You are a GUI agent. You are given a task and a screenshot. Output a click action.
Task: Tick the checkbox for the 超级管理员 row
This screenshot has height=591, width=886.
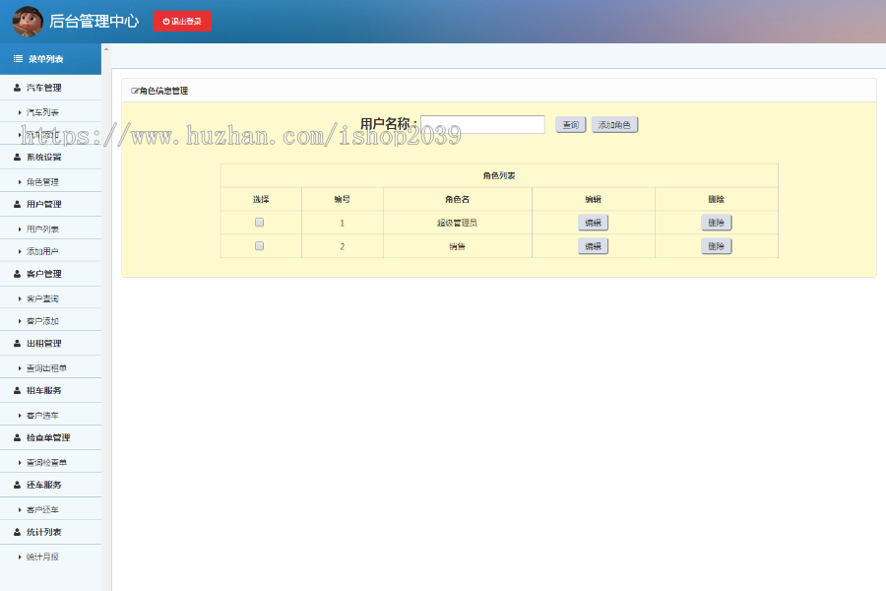point(259,223)
